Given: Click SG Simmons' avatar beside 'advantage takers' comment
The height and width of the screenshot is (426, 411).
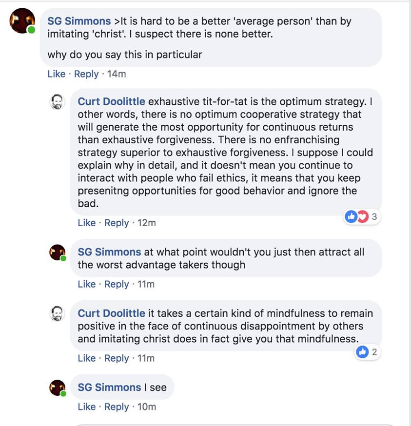Looking at the screenshot, I should tap(58, 252).
